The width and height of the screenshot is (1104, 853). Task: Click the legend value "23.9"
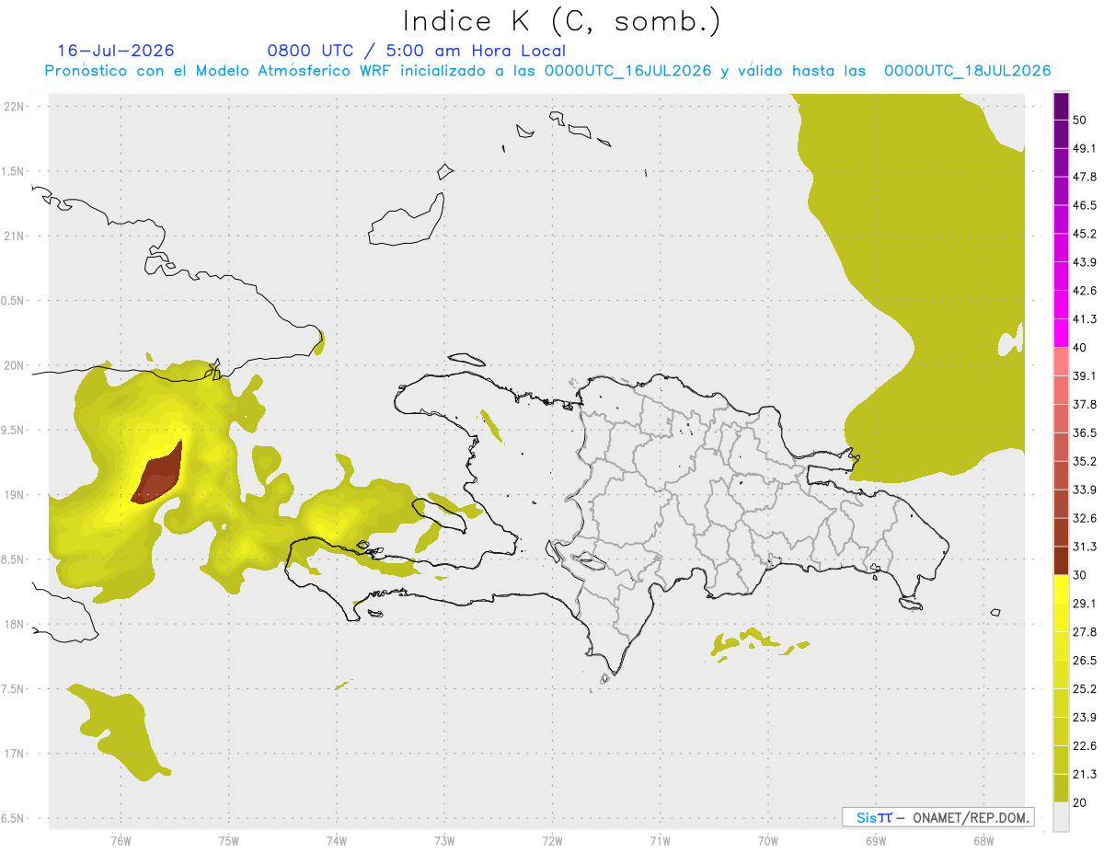click(1085, 718)
